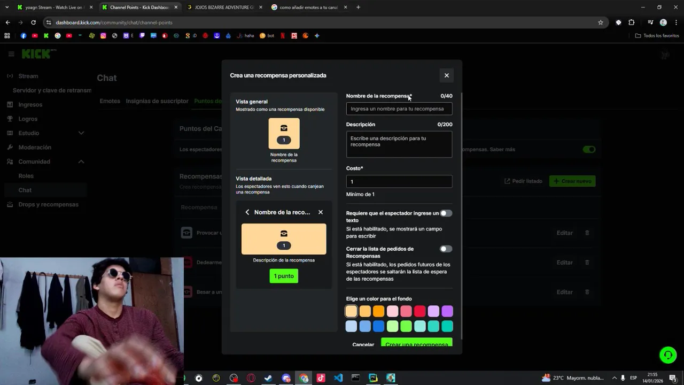This screenshot has height=385, width=684.
Task: Click the Costo input field
Action: click(399, 182)
